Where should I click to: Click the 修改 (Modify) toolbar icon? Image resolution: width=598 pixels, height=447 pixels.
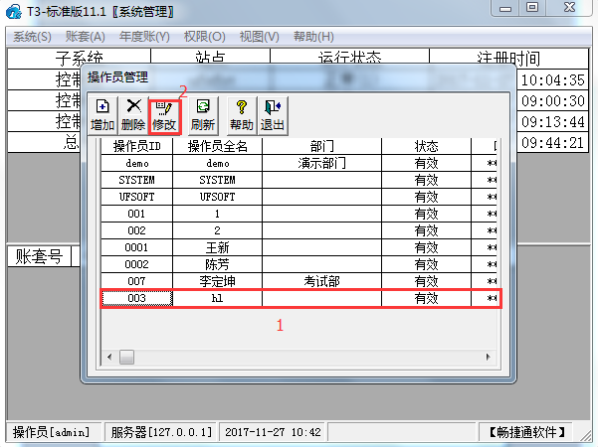[164, 116]
